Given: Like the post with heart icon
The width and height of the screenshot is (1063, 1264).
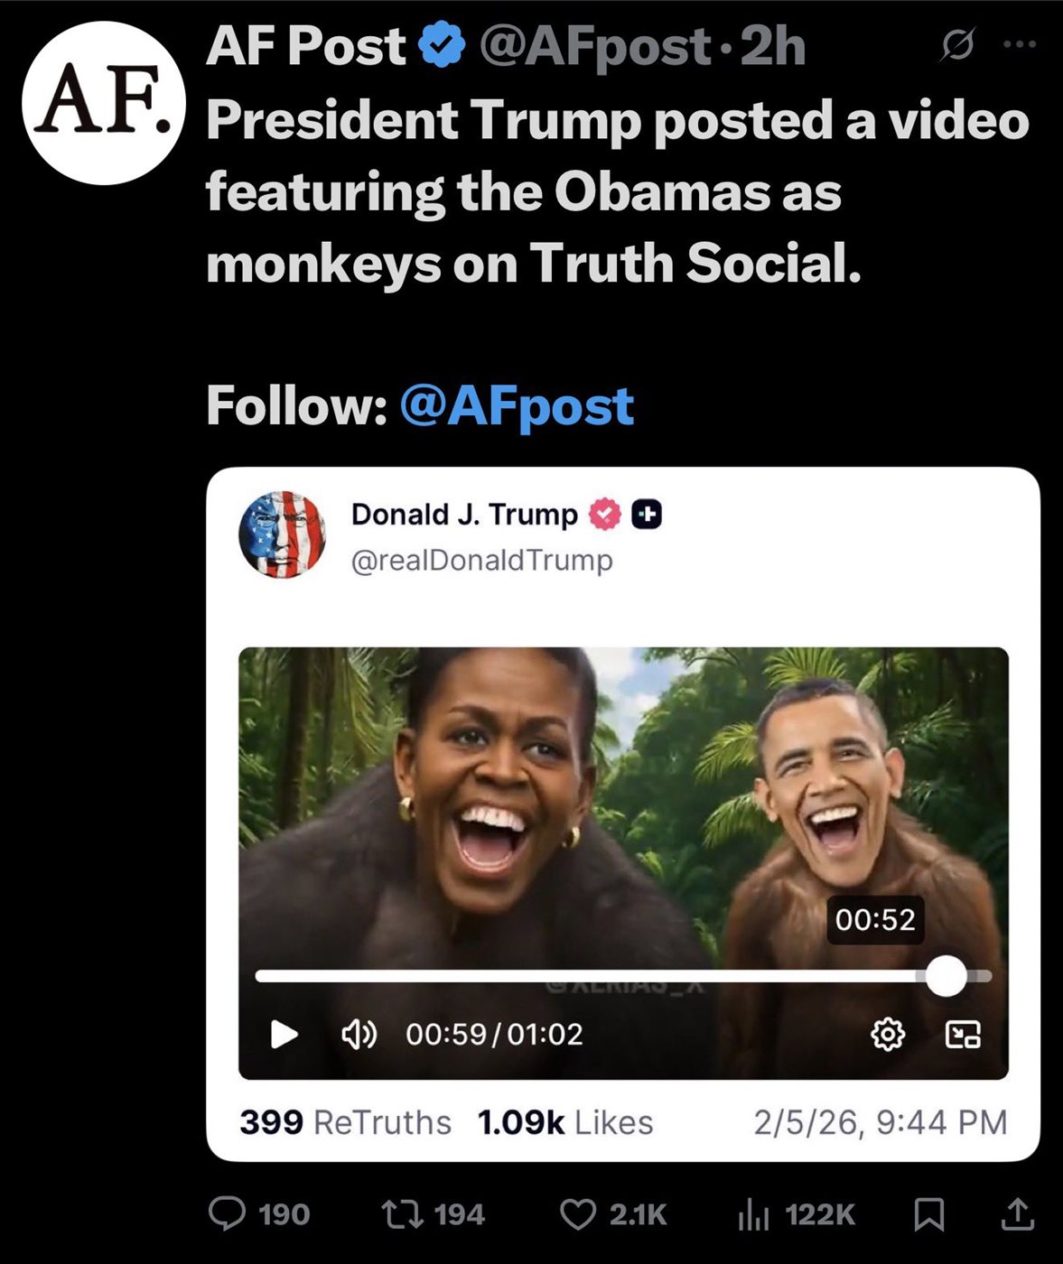Looking at the screenshot, I should [x=578, y=1213].
